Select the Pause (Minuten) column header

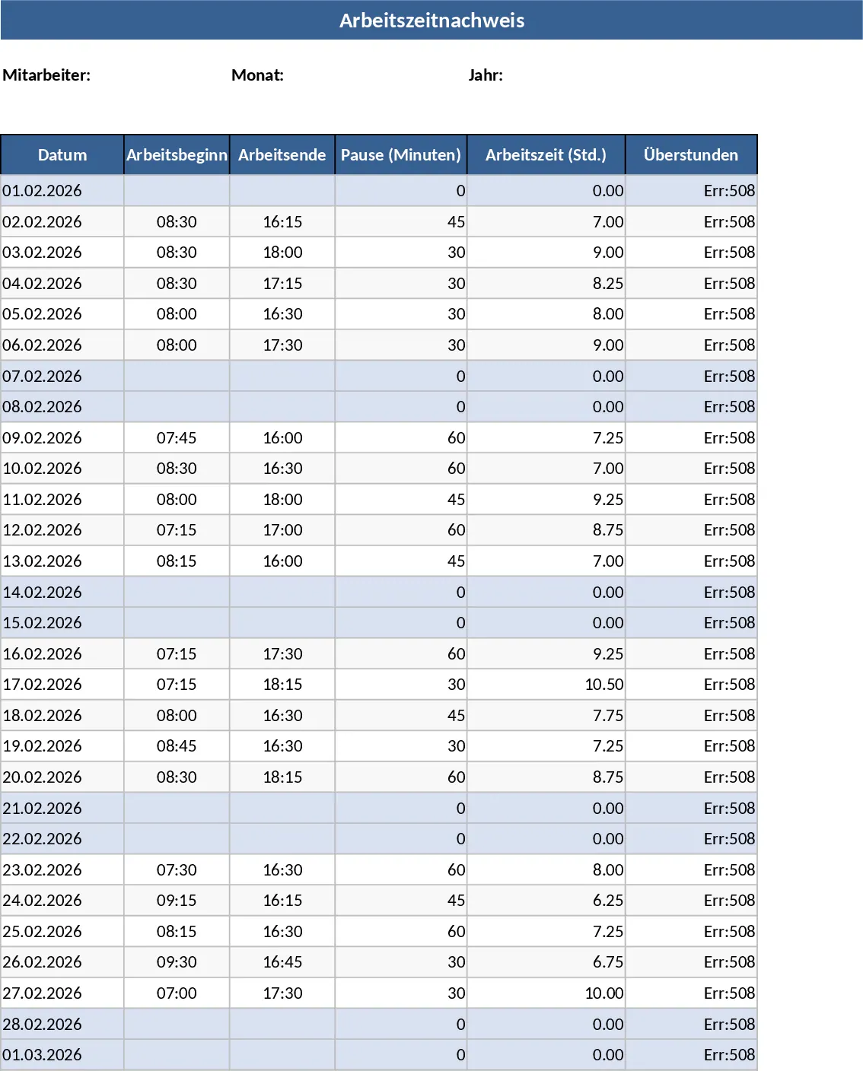(x=401, y=154)
